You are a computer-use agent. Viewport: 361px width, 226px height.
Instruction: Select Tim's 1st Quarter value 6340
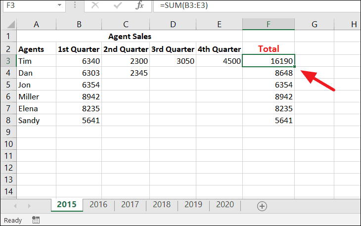pyautogui.click(x=79, y=61)
